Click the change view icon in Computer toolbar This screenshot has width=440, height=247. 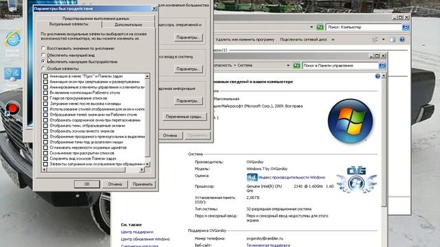coord(375,40)
